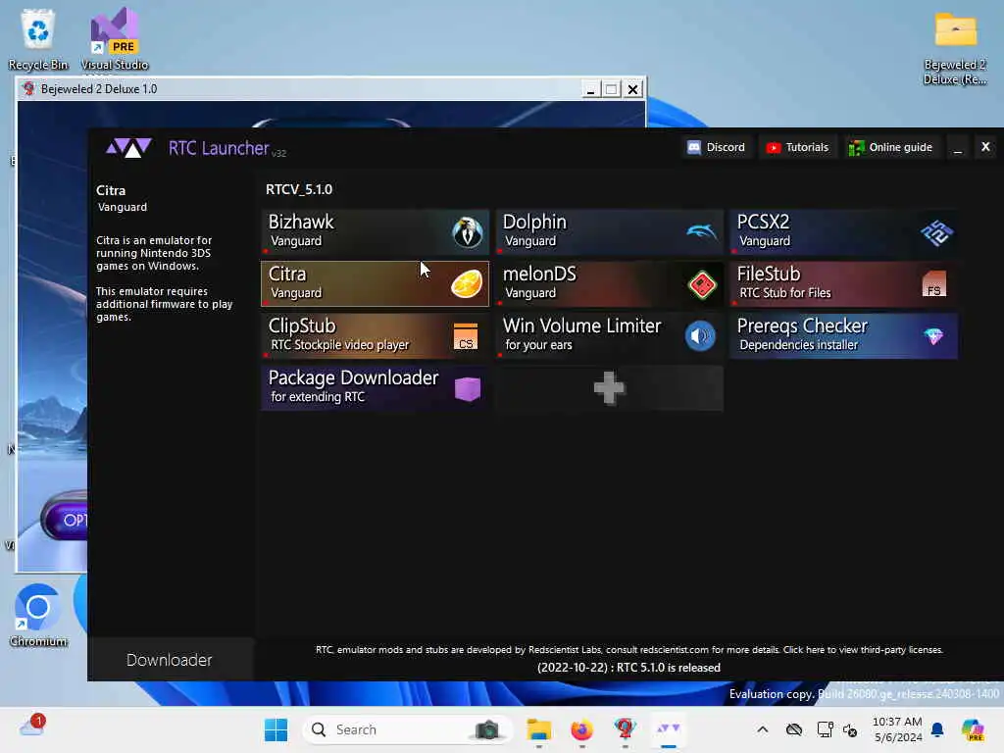Switch to Bejeweled 2 taskbar icon
The width and height of the screenshot is (1004, 753).
click(x=625, y=729)
